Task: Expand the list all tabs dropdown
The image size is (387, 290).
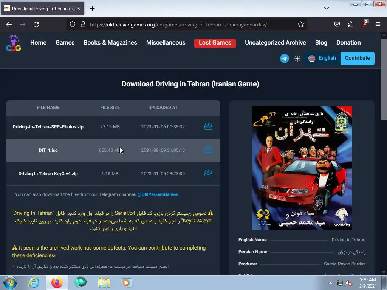Action: (327, 8)
